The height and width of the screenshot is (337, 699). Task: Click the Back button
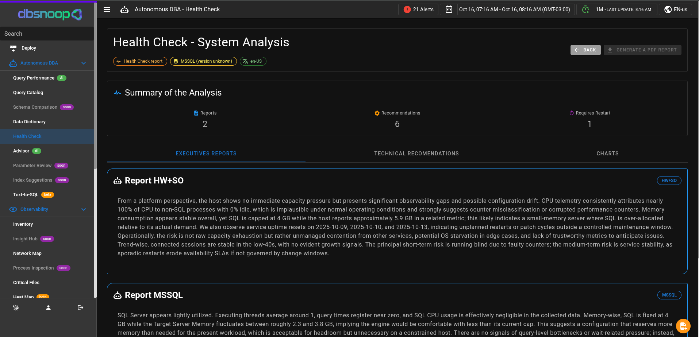(x=585, y=50)
